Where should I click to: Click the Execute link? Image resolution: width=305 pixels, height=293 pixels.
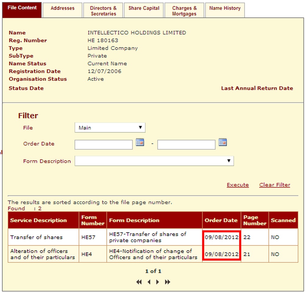(x=238, y=185)
